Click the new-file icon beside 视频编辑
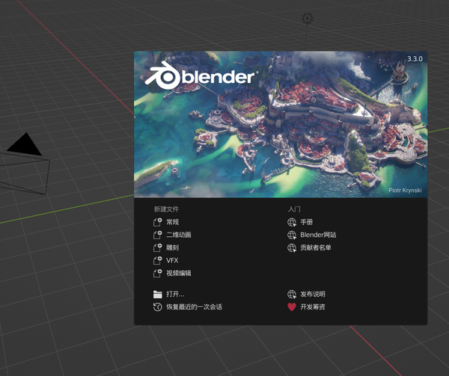Screen dimensions: 449x376 [x=157, y=274]
